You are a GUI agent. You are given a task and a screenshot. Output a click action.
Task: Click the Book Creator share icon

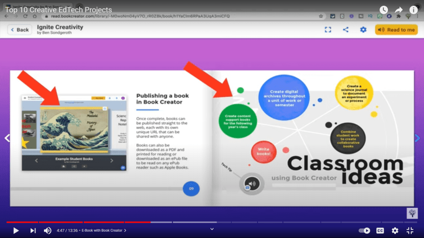pyautogui.click(x=346, y=30)
